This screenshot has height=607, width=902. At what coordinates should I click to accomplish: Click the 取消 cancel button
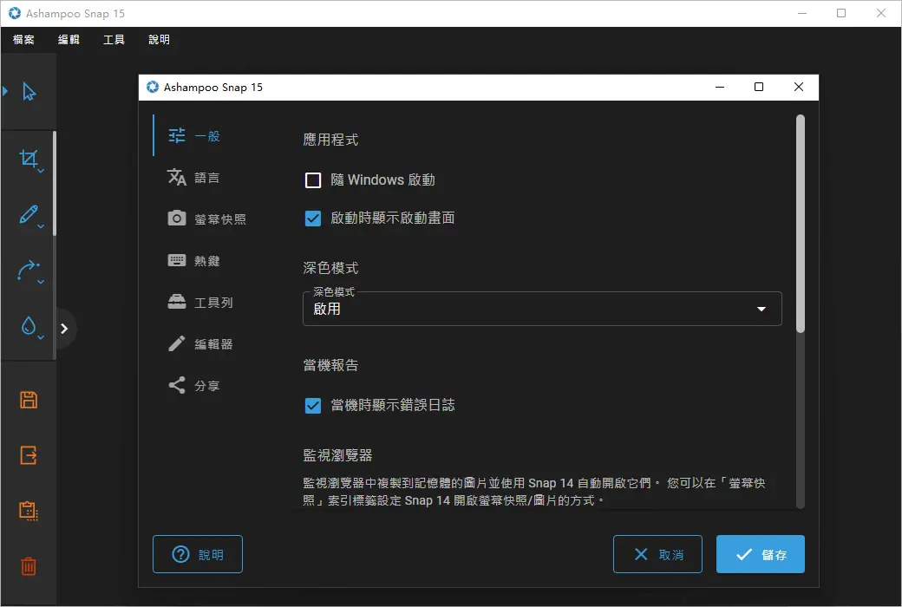[x=657, y=554]
